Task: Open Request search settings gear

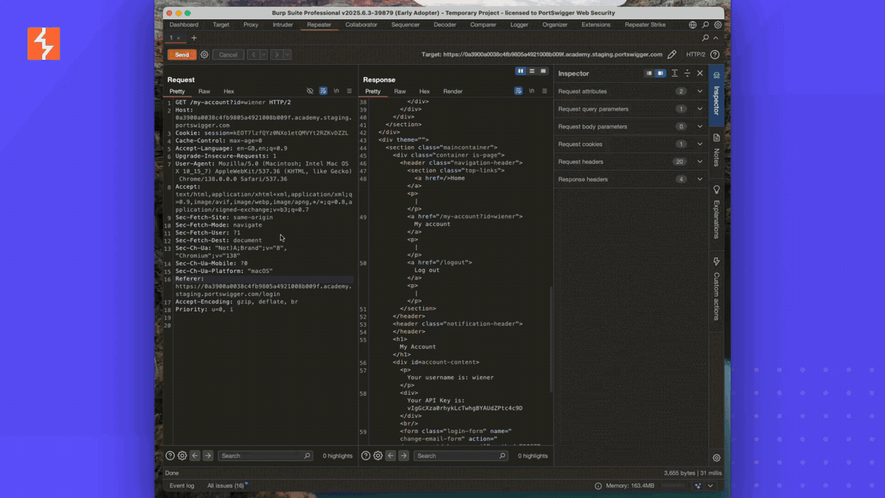Action: [x=182, y=456]
